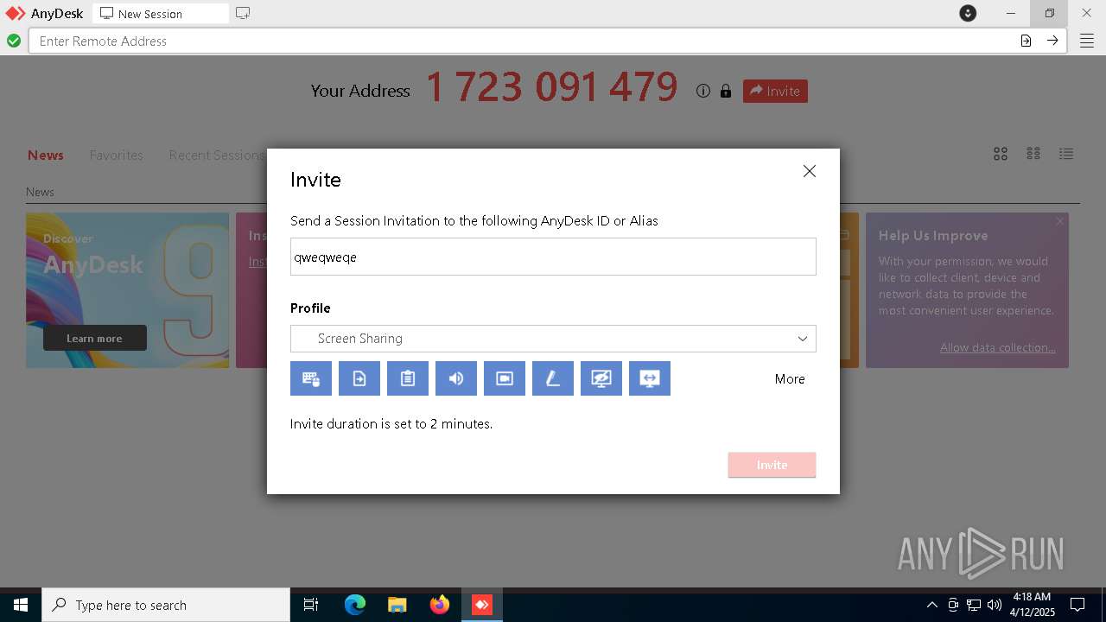The width and height of the screenshot is (1106, 622).
Task: Toggle whiteboard drawing permission icon
Action: pyautogui.click(x=553, y=378)
